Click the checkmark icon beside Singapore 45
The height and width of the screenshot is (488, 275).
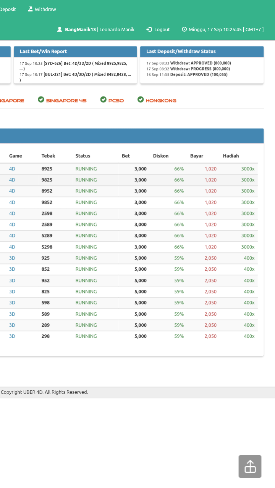pyautogui.click(x=41, y=100)
